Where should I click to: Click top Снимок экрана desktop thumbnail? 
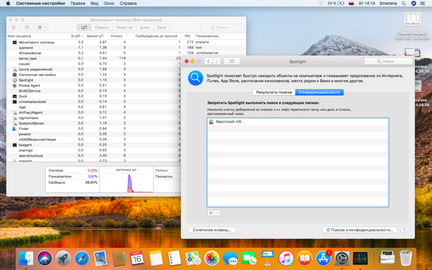[x=412, y=20]
